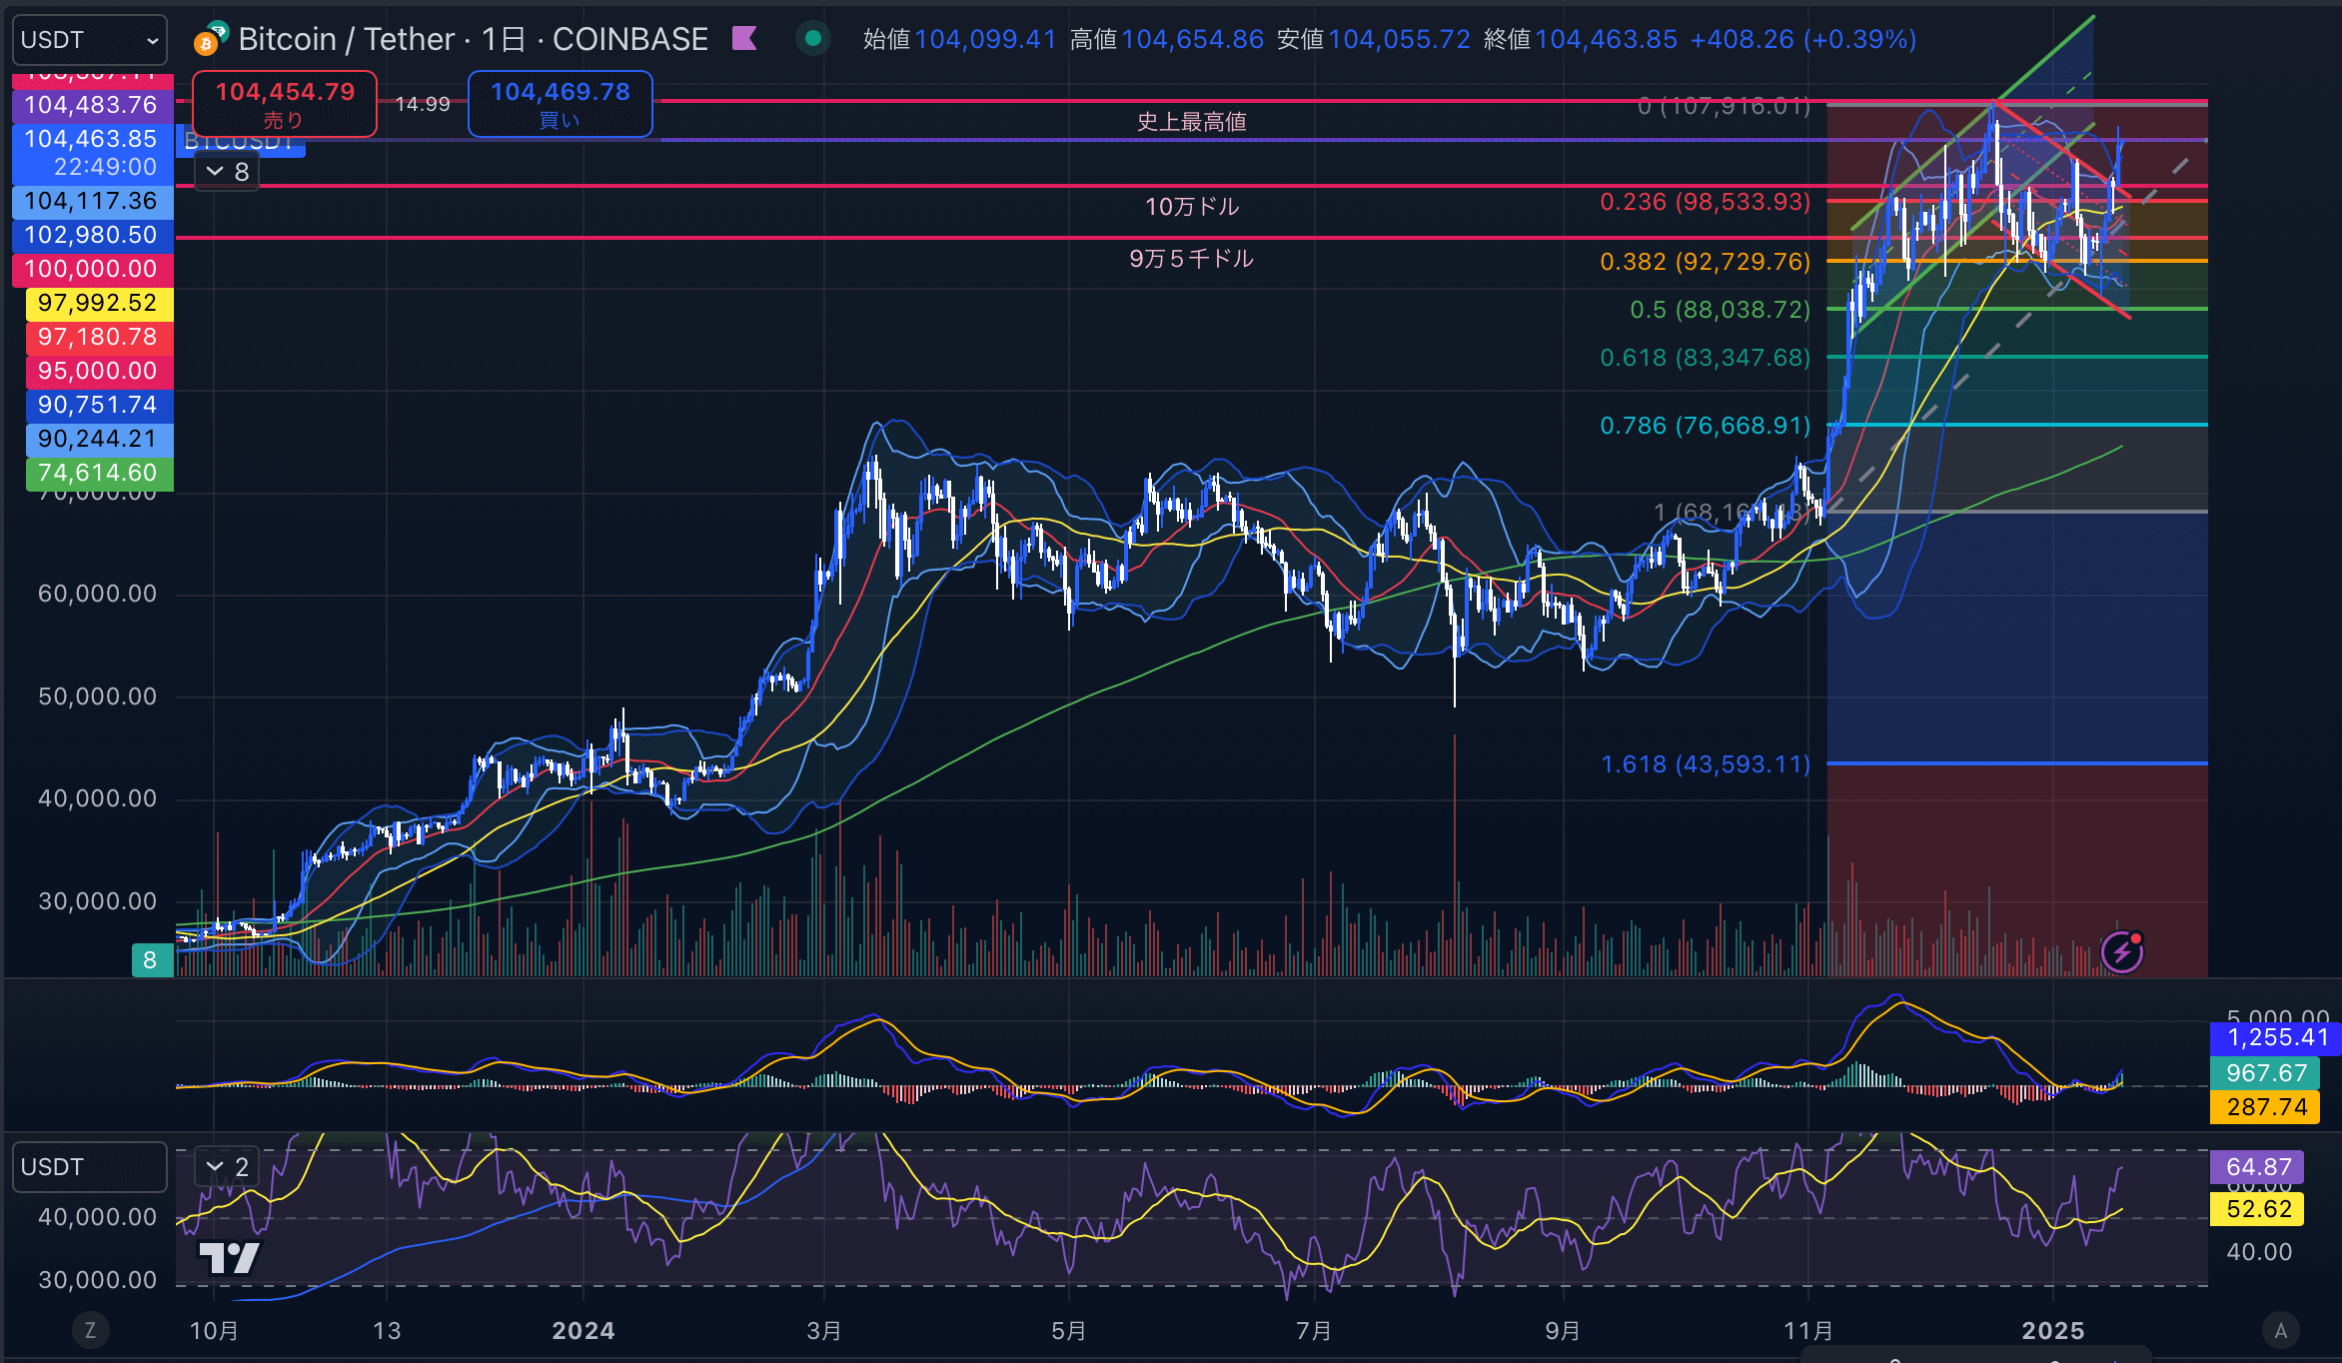Screen dimensions: 2342x1363
Task: Open the USDT dropdown in the lower pane
Action: [x=90, y=1167]
